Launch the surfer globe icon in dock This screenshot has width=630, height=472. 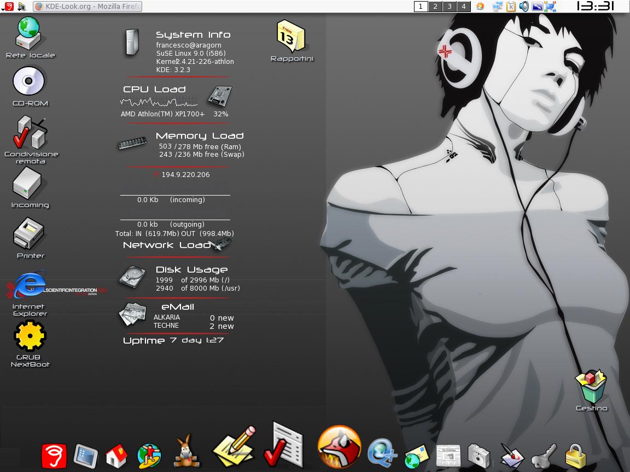[x=149, y=456]
